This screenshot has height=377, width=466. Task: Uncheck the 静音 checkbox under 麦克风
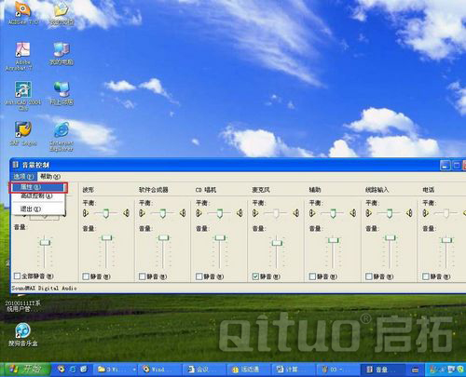pos(255,276)
